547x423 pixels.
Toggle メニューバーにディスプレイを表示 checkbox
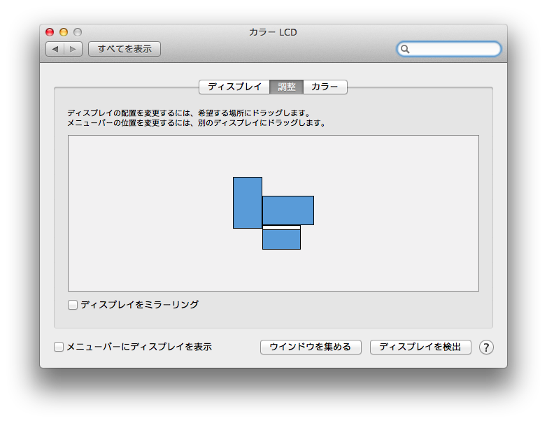pos(59,347)
